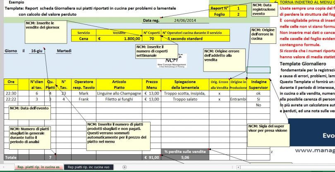Select 'Filetto ai funghi' cell
The width and height of the screenshot is (335, 172).
119,99
